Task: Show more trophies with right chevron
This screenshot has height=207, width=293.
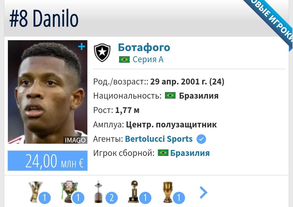Action: click(x=203, y=192)
